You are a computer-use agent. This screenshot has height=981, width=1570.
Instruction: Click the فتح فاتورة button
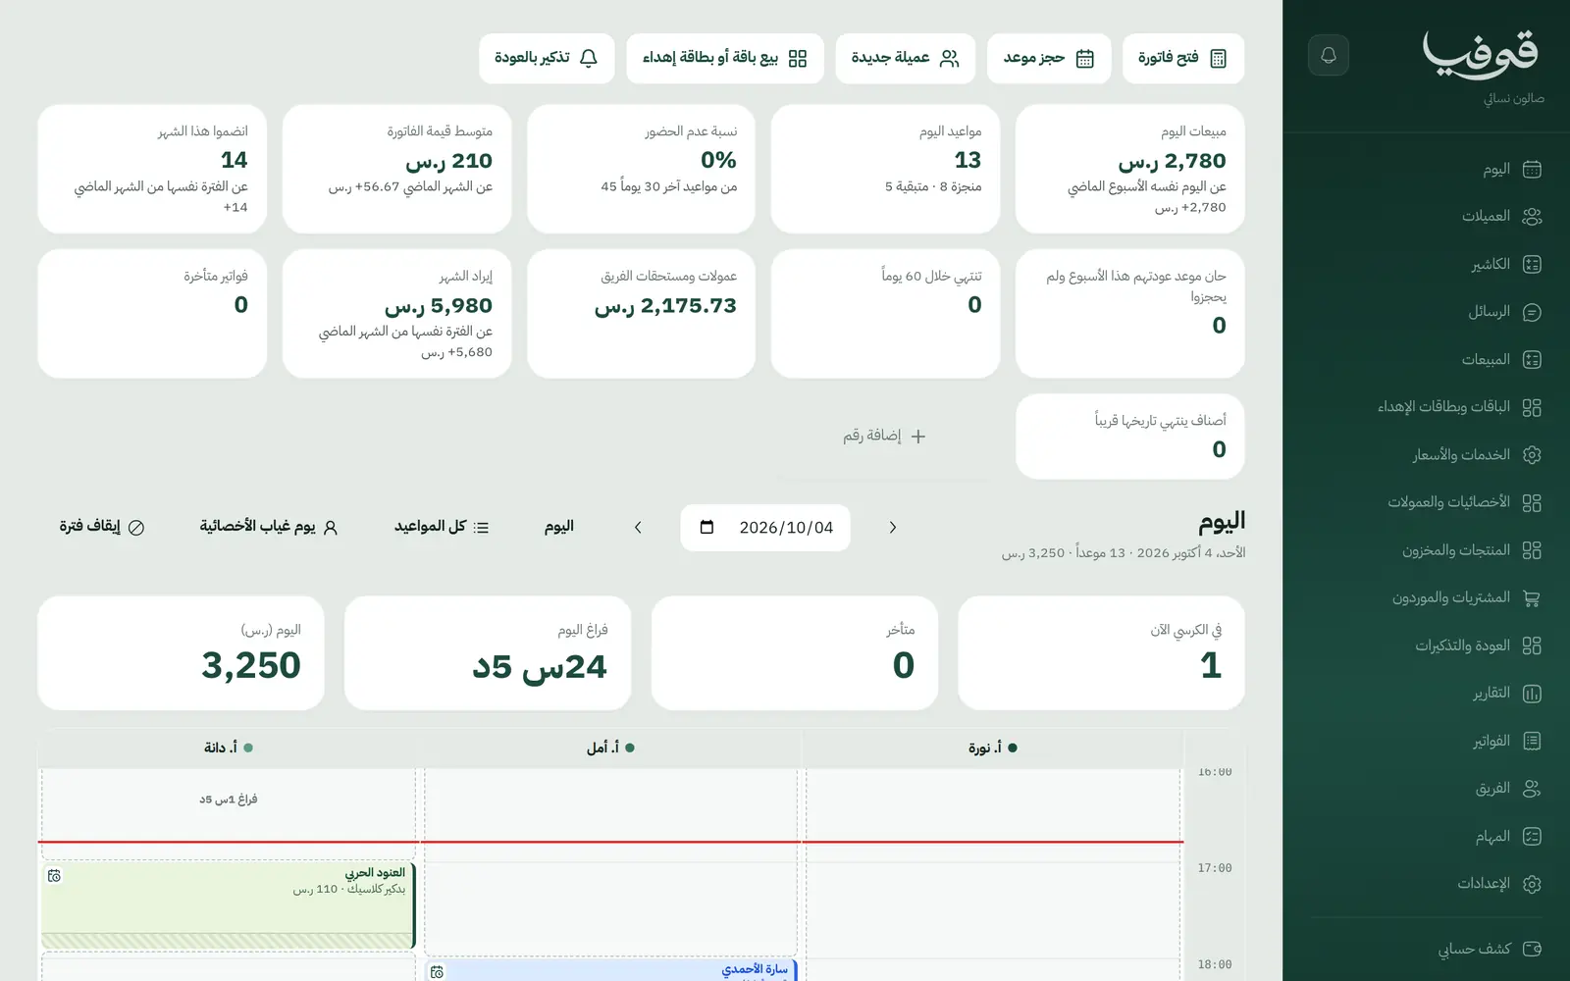pos(1183,58)
